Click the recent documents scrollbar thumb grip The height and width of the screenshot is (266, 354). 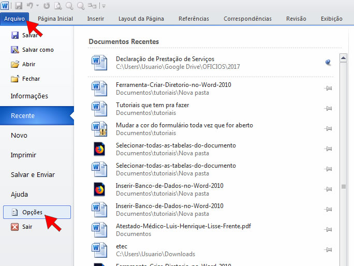pos(343,186)
